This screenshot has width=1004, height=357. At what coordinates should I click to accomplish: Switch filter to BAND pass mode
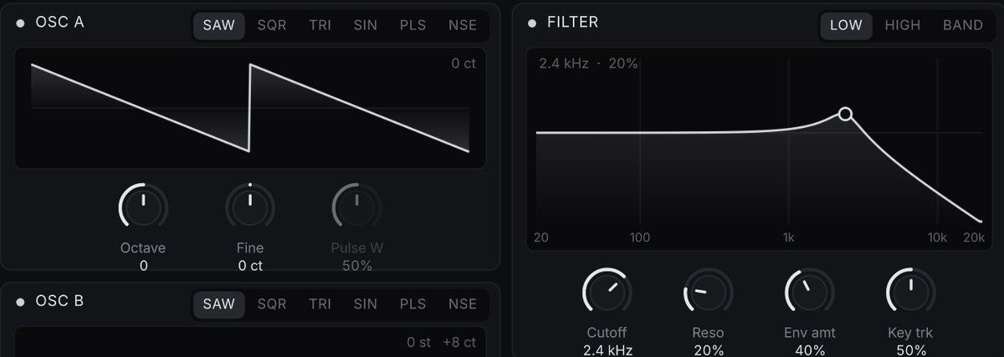[963, 25]
